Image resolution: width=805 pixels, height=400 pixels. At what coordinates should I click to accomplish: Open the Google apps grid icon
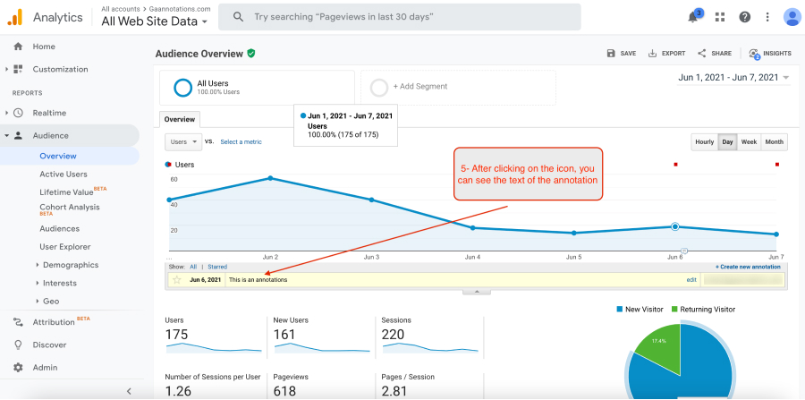[720, 17]
